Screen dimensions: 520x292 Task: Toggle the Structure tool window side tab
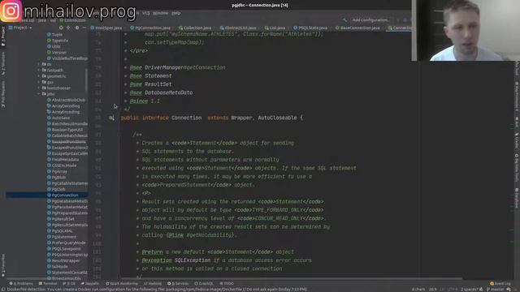[3, 63]
